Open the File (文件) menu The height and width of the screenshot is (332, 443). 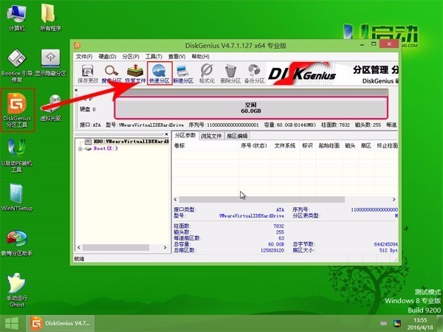coord(84,57)
